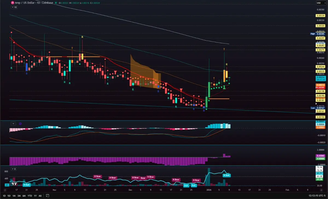Select the 1Y time range
The height and width of the screenshot is (199, 328).
pyautogui.click(x=35, y=196)
